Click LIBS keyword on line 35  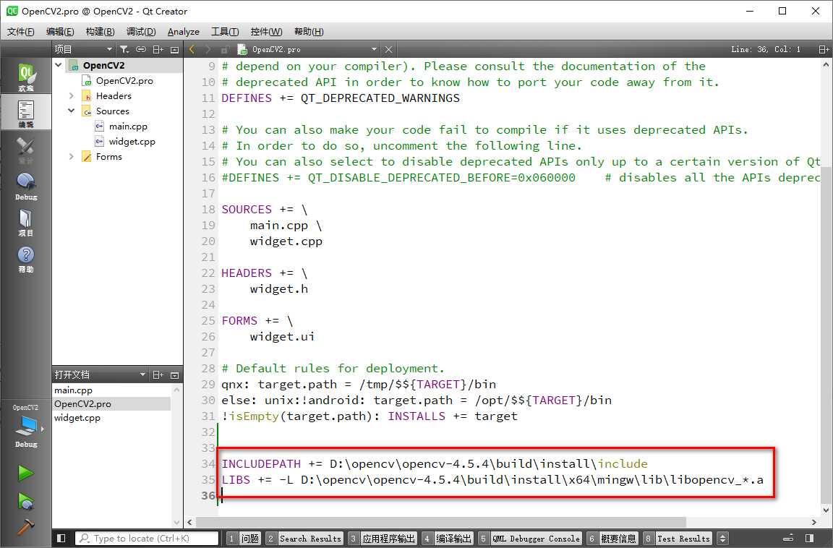[235, 479]
